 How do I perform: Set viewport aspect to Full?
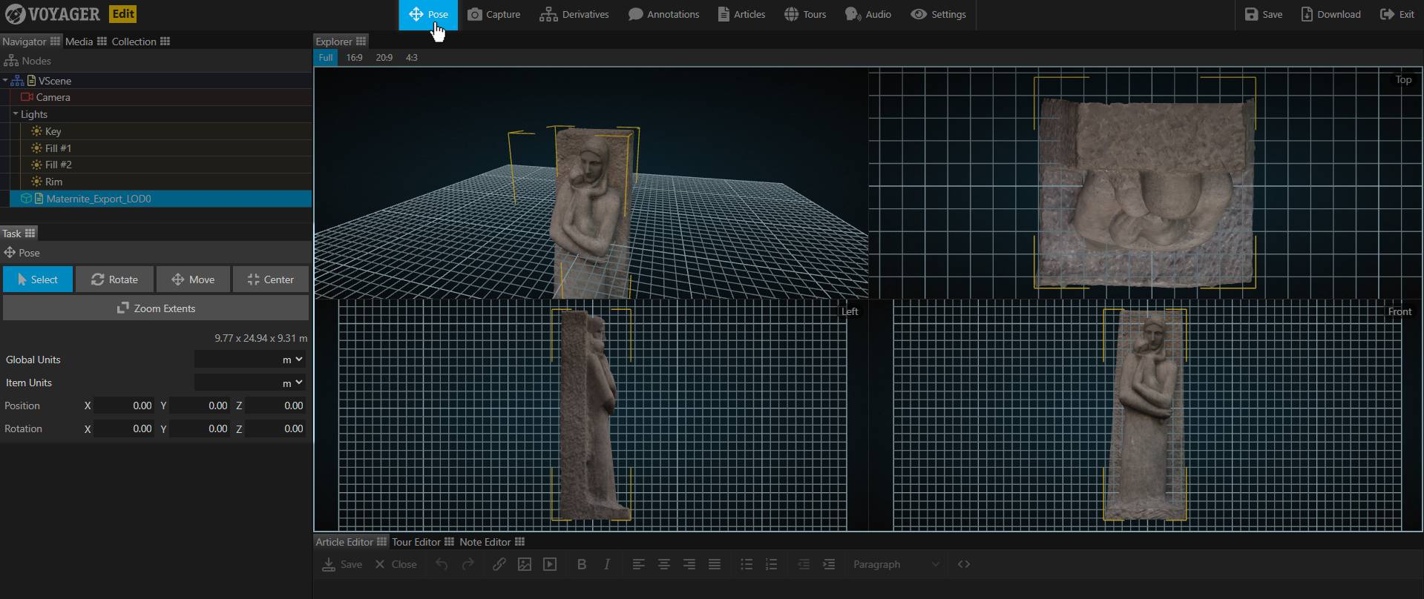(x=326, y=58)
